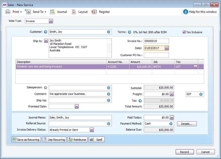Click the SMITH job cell
Viewport: 221px width, 159px height.
coord(163,67)
